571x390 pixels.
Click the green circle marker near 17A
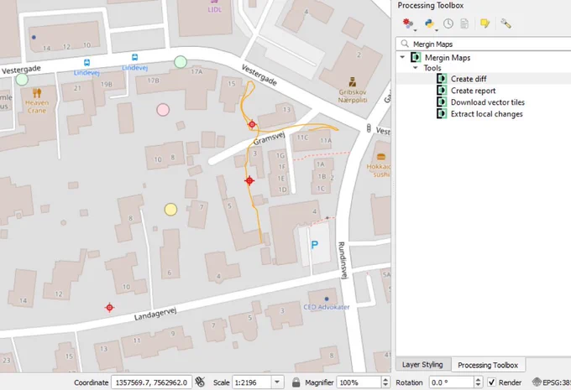[181, 62]
